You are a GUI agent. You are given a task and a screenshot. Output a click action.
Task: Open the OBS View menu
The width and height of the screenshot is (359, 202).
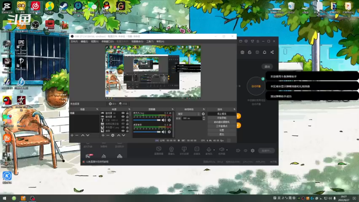[95, 41]
